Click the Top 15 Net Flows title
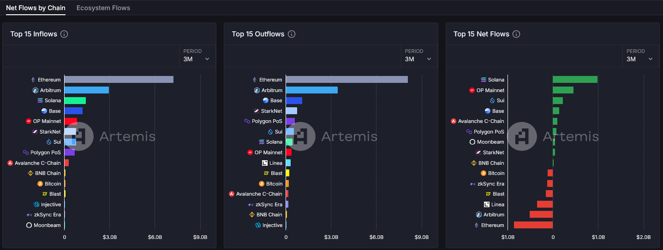The width and height of the screenshot is (663, 250). (481, 34)
